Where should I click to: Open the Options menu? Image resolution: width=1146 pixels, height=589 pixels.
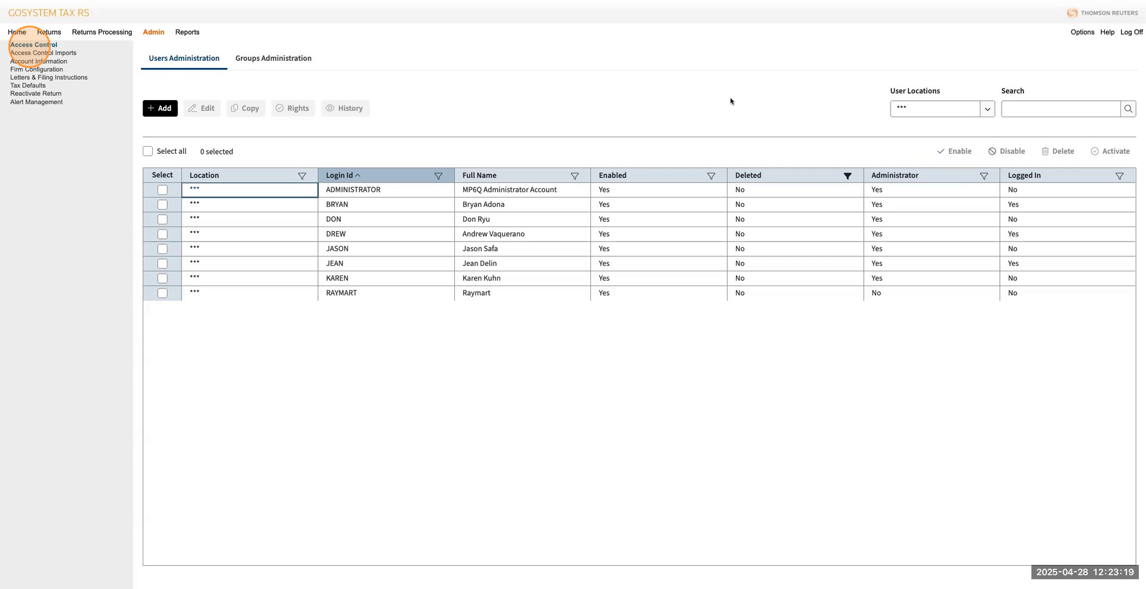1082,32
